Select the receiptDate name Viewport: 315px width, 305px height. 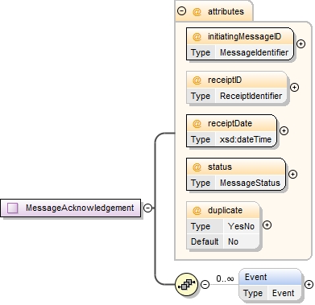point(230,123)
